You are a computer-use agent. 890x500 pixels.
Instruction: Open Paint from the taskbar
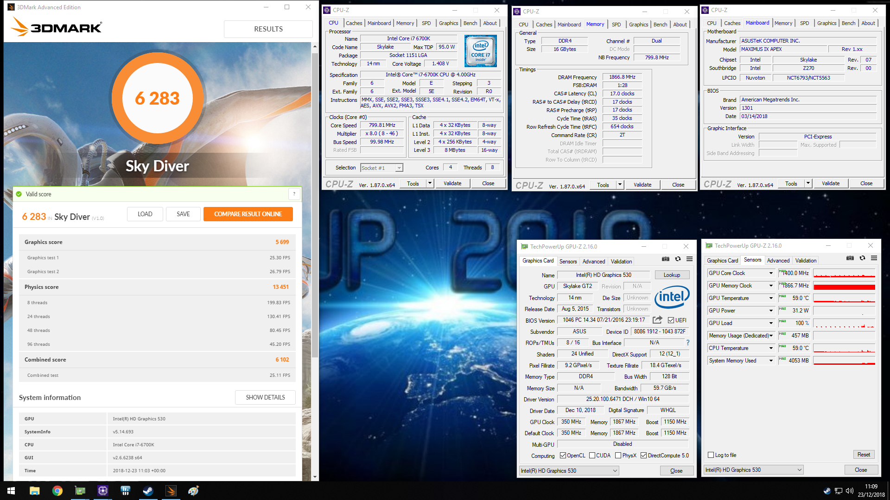pos(194,491)
